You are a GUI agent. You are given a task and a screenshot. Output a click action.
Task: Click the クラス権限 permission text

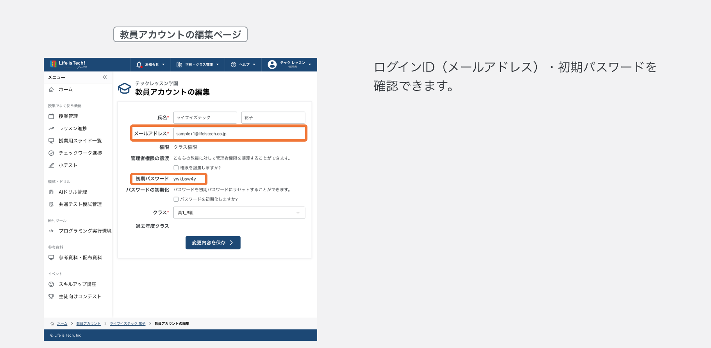pyautogui.click(x=185, y=147)
